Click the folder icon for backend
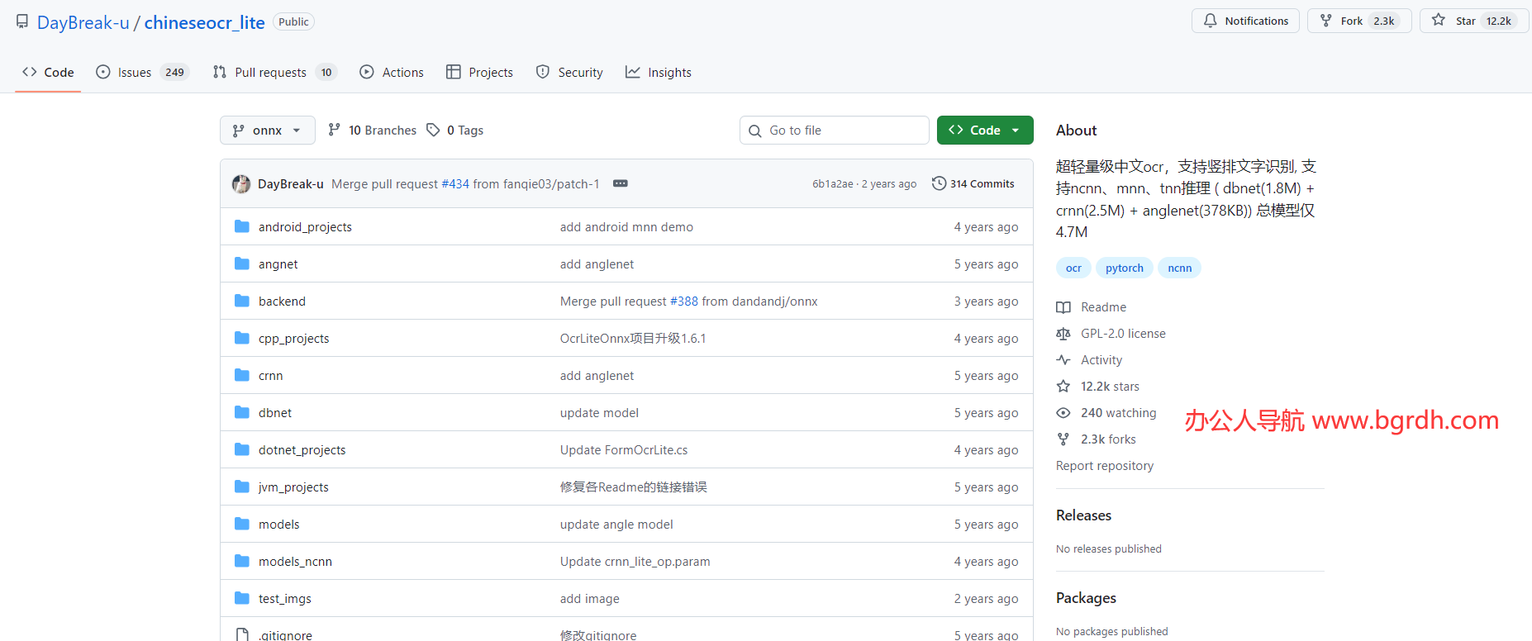Image resolution: width=1532 pixels, height=641 pixels. tap(242, 301)
